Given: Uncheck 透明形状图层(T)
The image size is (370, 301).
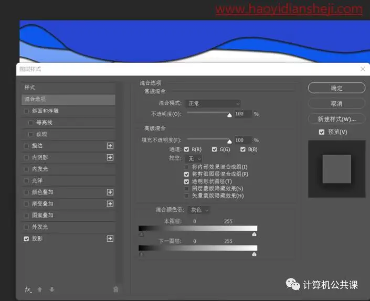Looking at the screenshot, I should click(x=186, y=181).
